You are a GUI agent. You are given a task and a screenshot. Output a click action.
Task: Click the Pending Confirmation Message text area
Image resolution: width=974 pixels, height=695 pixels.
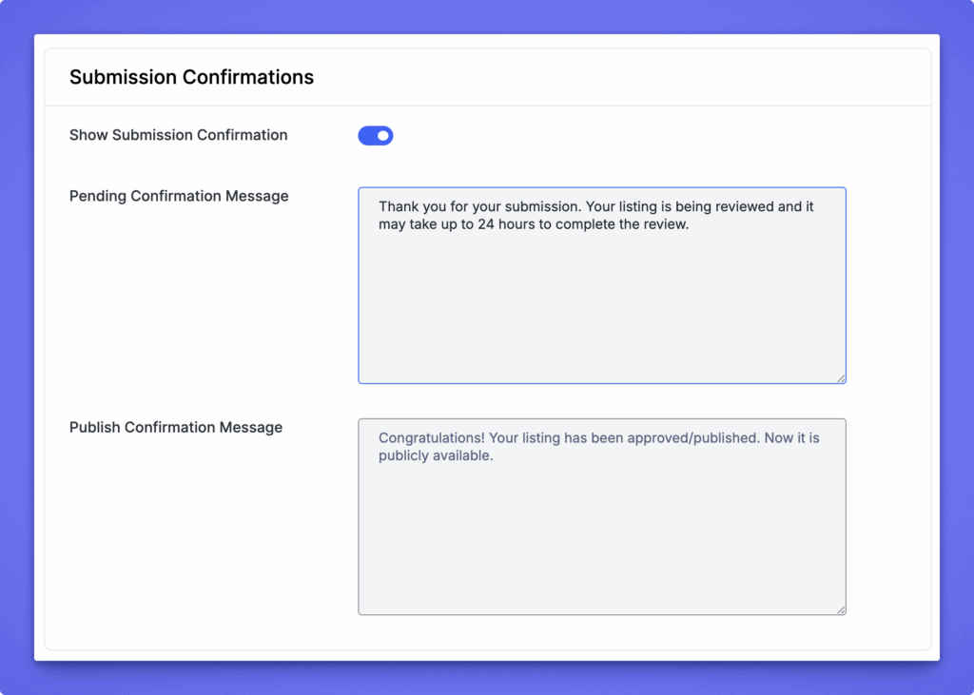coord(601,285)
